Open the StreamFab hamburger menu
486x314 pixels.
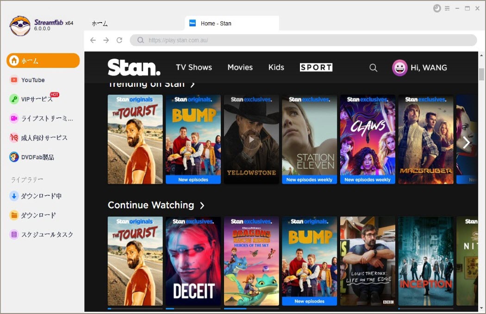[x=447, y=8]
